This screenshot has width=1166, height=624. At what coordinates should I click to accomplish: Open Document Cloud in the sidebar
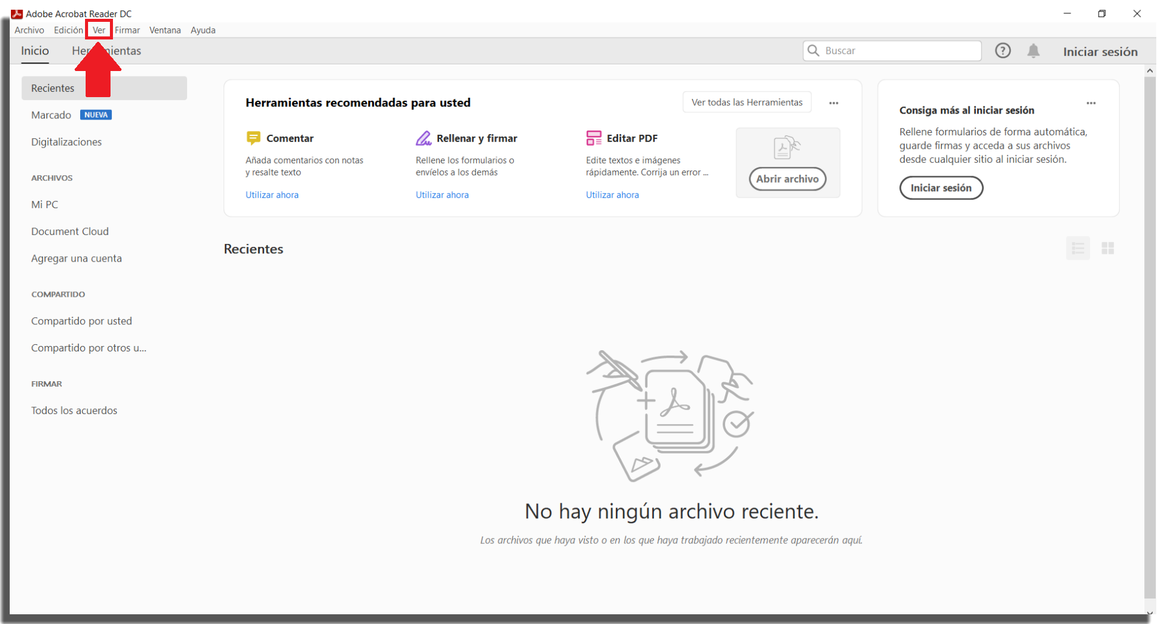pyautogui.click(x=70, y=231)
